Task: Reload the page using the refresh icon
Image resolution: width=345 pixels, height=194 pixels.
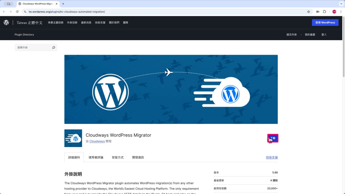Action: click(17, 12)
